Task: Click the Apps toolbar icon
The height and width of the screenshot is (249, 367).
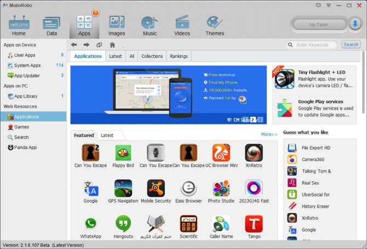Action: coord(84,26)
